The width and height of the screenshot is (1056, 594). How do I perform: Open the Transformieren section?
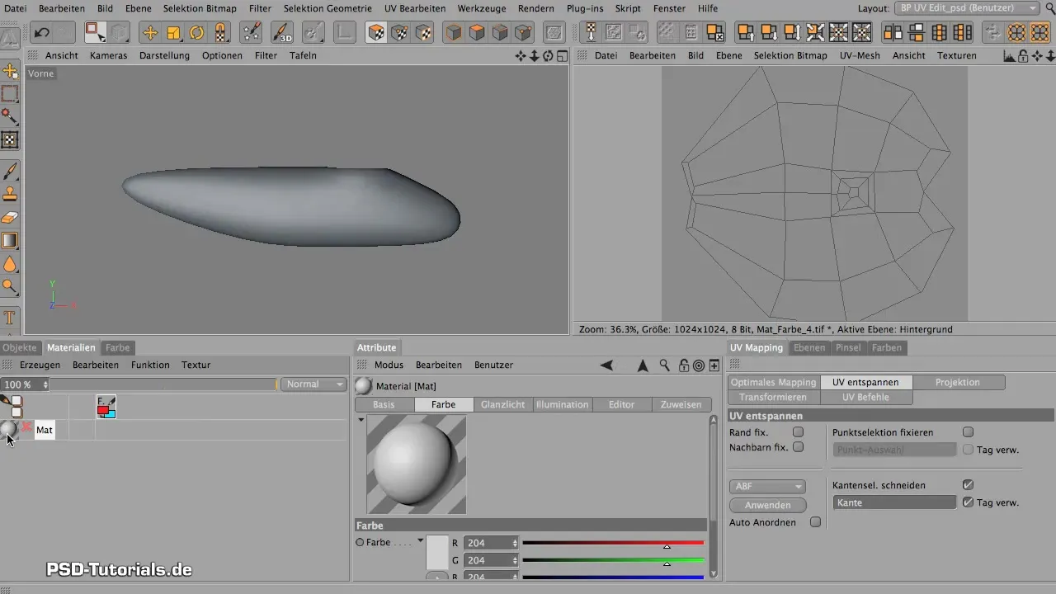pyautogui.click(x=773, y=398)
